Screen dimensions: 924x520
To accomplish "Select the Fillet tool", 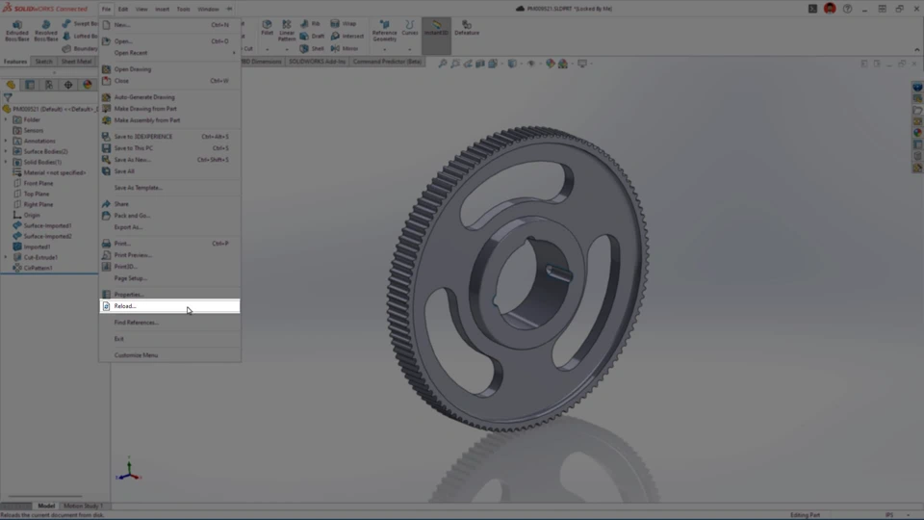I will coord(267,28).
